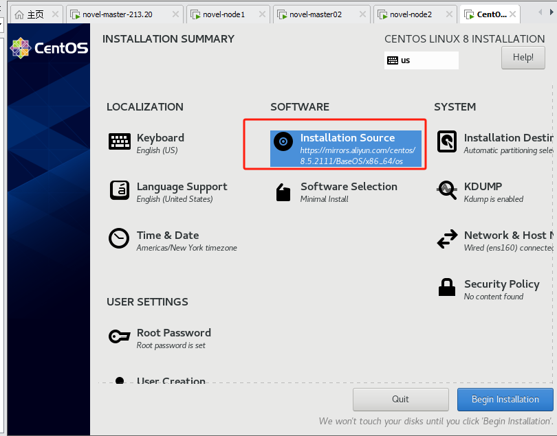The image size is (557, 436).
Task: Click the VM icon on novel-master-213.20 tab
Action: pyautogui.click(x=75, y=14)
